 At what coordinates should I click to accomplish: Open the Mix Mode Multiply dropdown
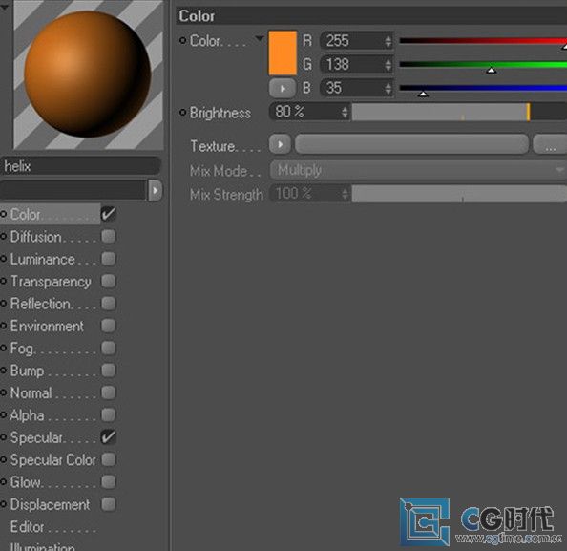(418, 170)
